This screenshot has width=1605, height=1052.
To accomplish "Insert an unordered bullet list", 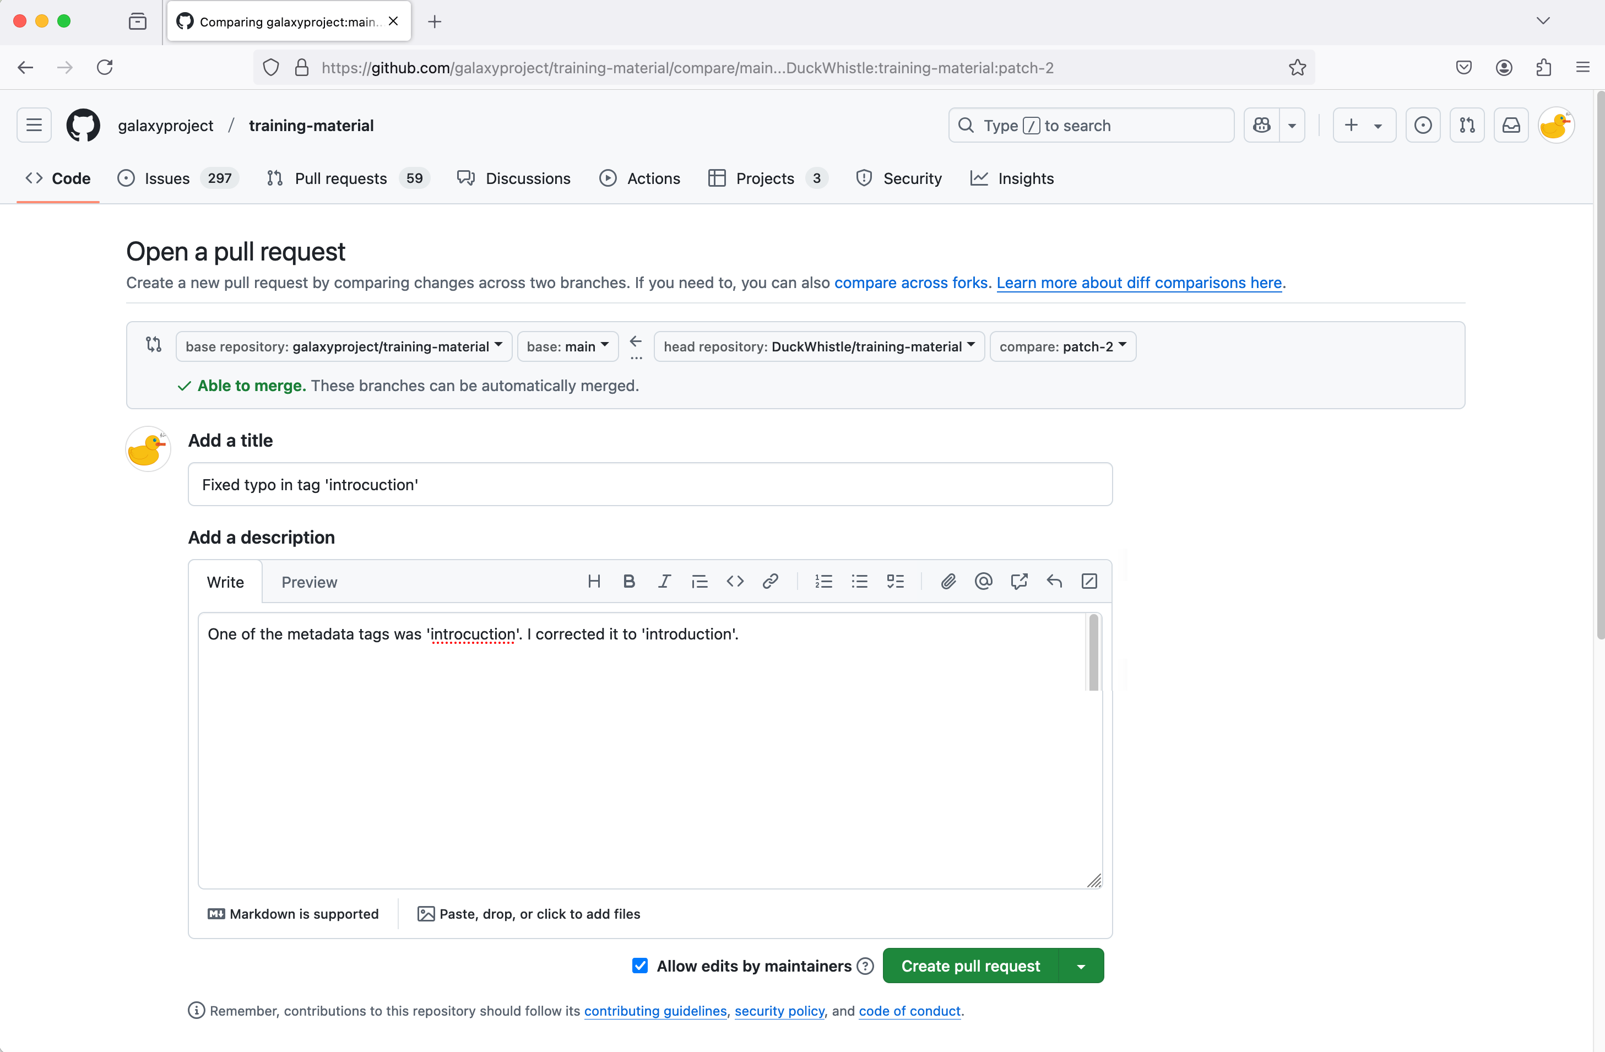I will [x=859, y=581].
